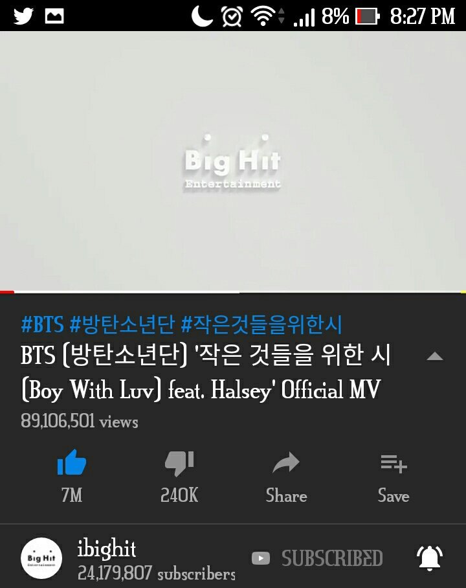The height and width of the screenshot is (588, 466).
Task: Tap the Boy With Luv video title
Action: [x=206, y=372]
